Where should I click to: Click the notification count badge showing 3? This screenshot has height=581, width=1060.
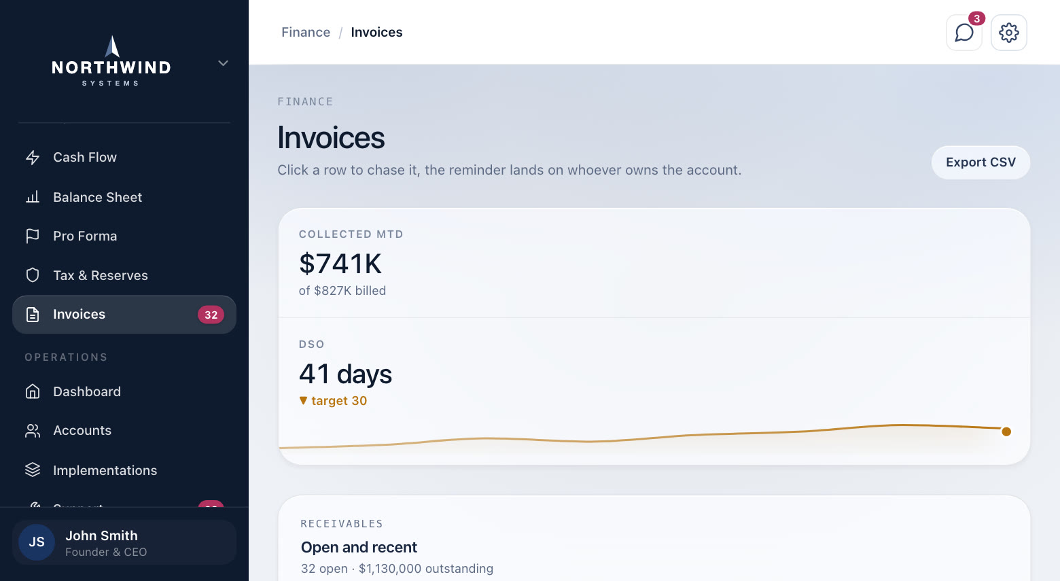[x=976, y=18]
